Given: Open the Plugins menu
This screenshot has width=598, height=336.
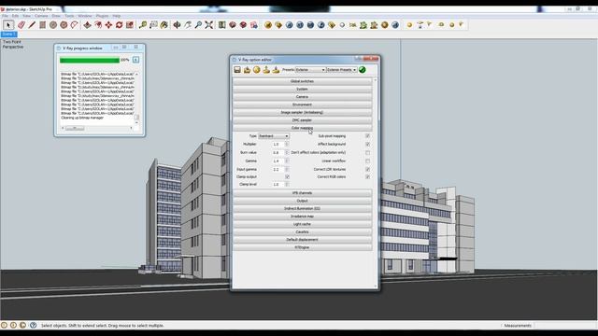Looking at the screenshot, I should pos(102,16).
